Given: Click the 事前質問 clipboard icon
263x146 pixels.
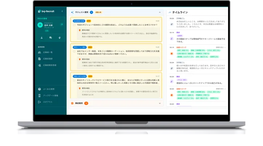Looking at the screenshot, I should tap(72, 103).
